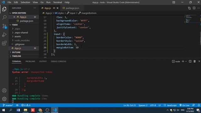201x113 pixels.
Task: Change end of line sequence LF
Action: tap(160, 105)
